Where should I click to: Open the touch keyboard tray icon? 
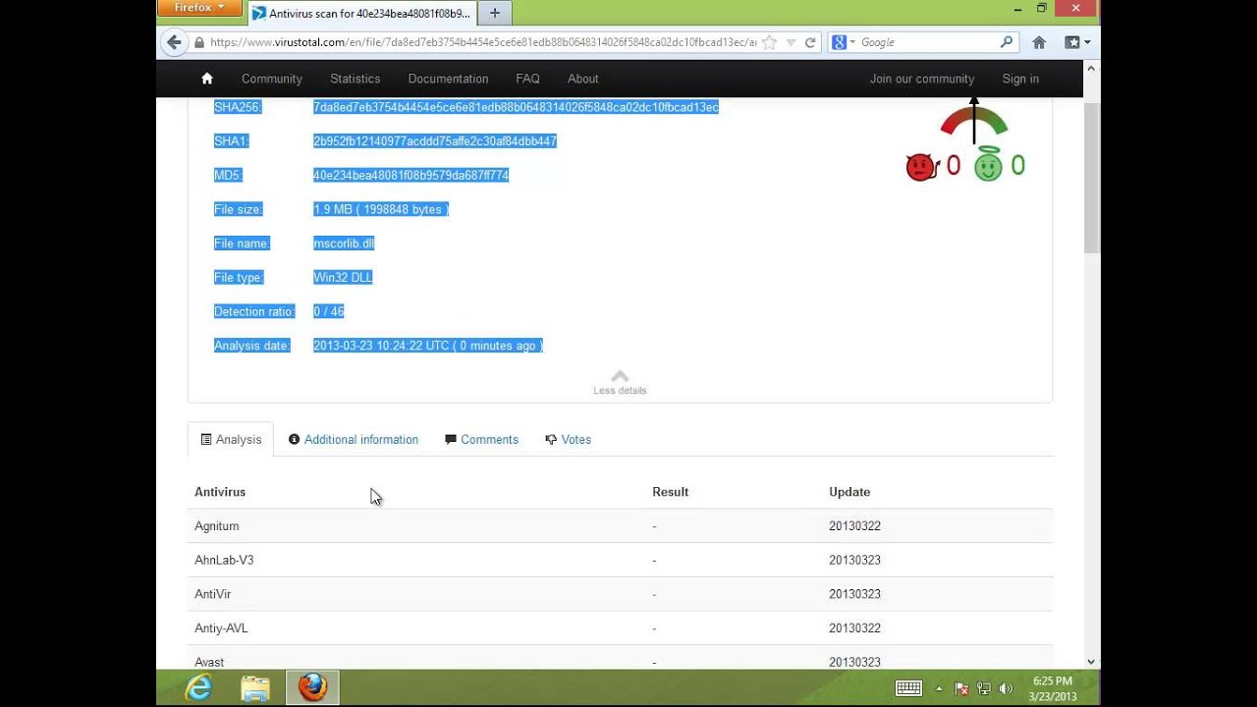908,688
